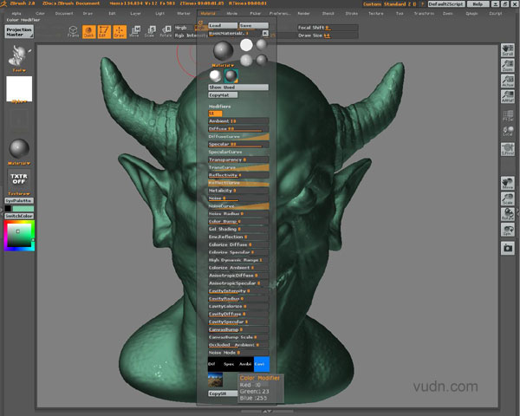
Task: Select the green main color swatch
Action: [x=23, y=208]
